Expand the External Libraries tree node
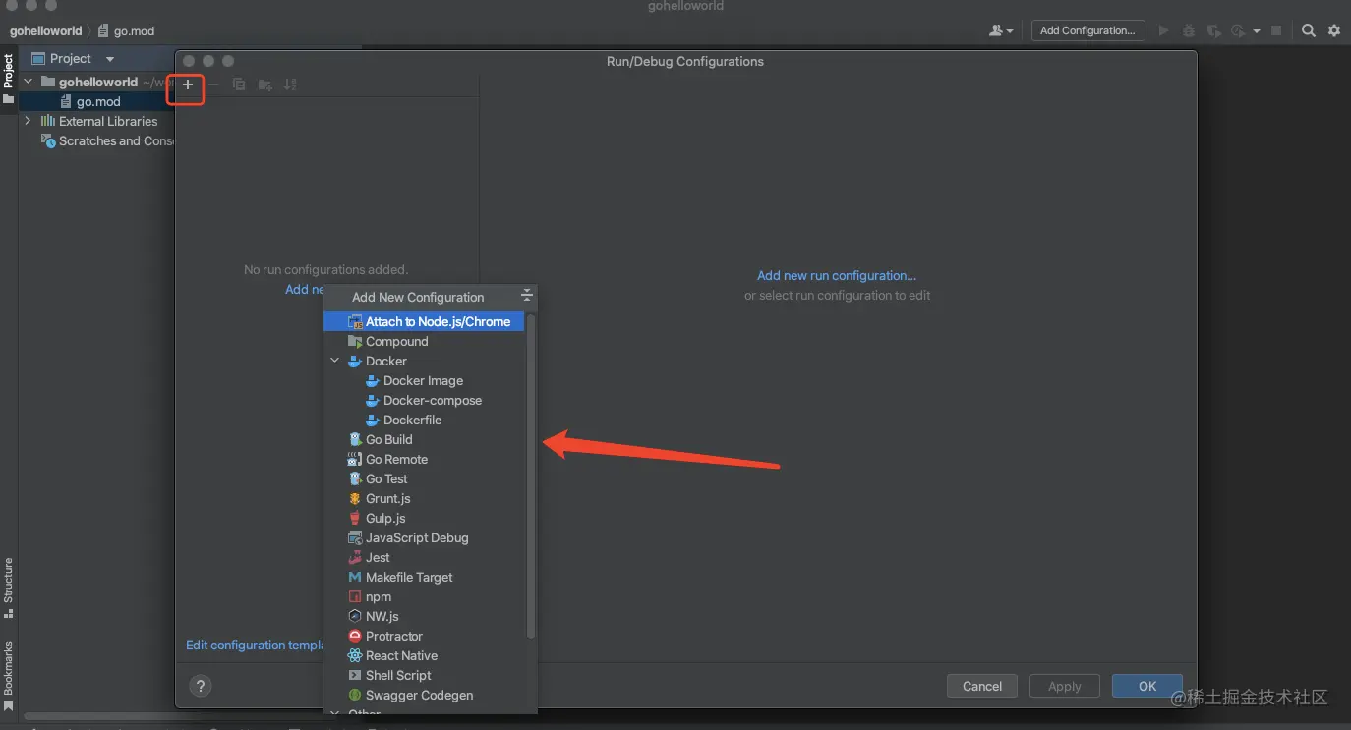The height and width of the screenshot is (730, 1351). (x=29, y=121)
